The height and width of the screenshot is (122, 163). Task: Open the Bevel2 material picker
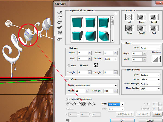142,28
